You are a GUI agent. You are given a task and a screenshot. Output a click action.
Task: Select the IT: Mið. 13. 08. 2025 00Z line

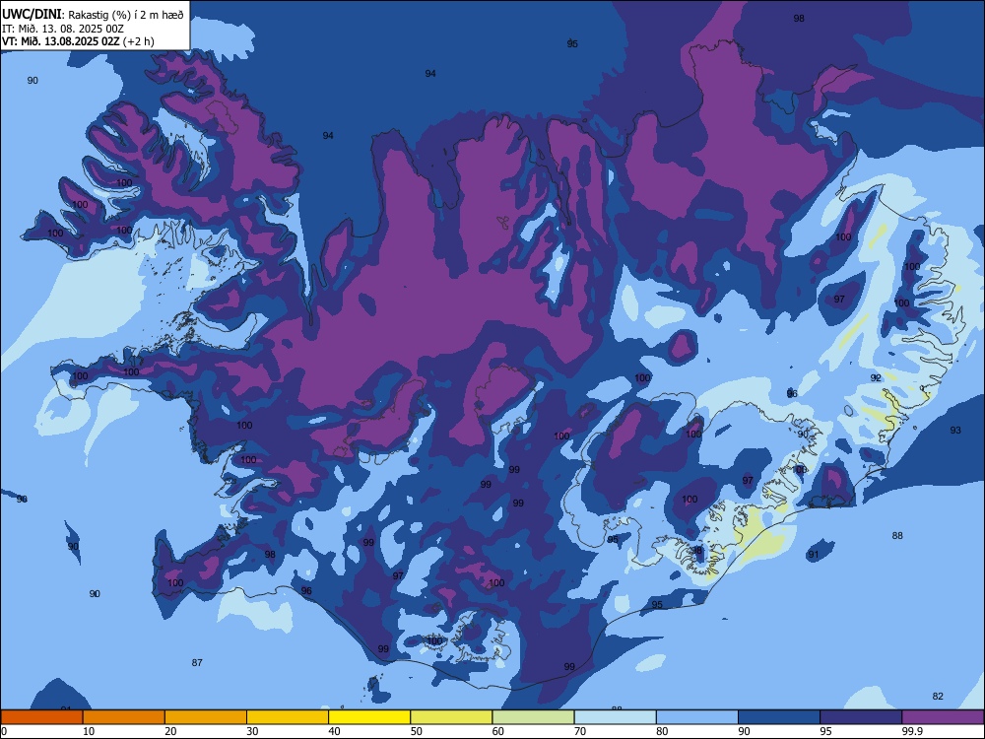pos(63,29)
